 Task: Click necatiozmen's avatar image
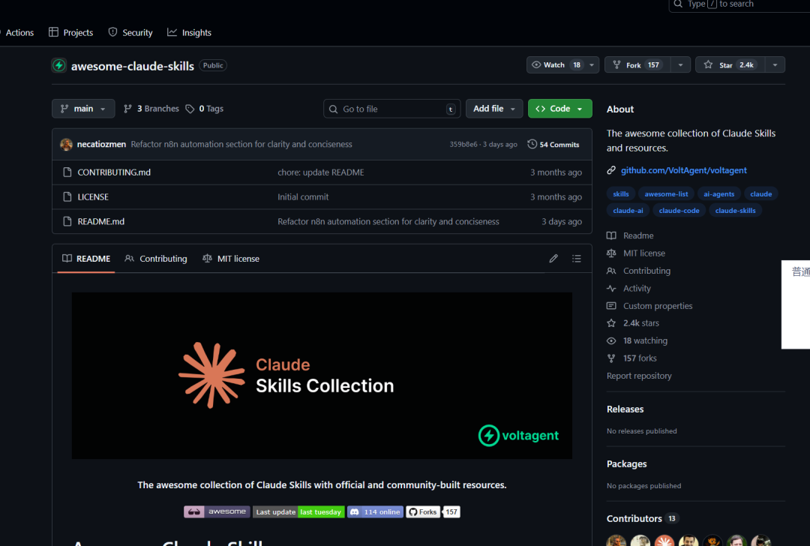[x=66, y=145]
